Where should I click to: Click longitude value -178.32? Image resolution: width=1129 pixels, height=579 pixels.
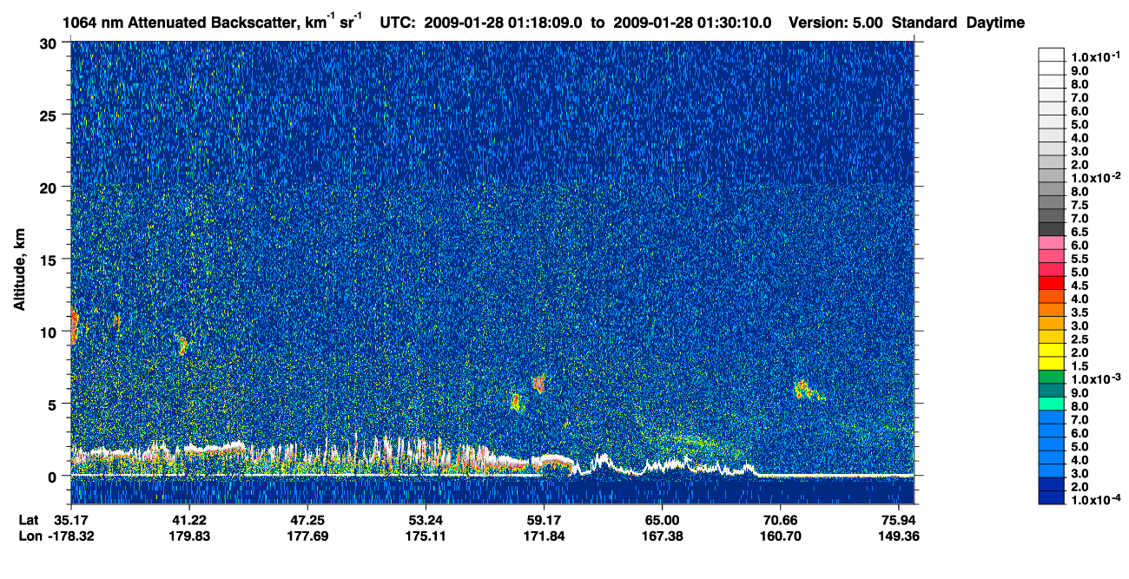point(71,536)
